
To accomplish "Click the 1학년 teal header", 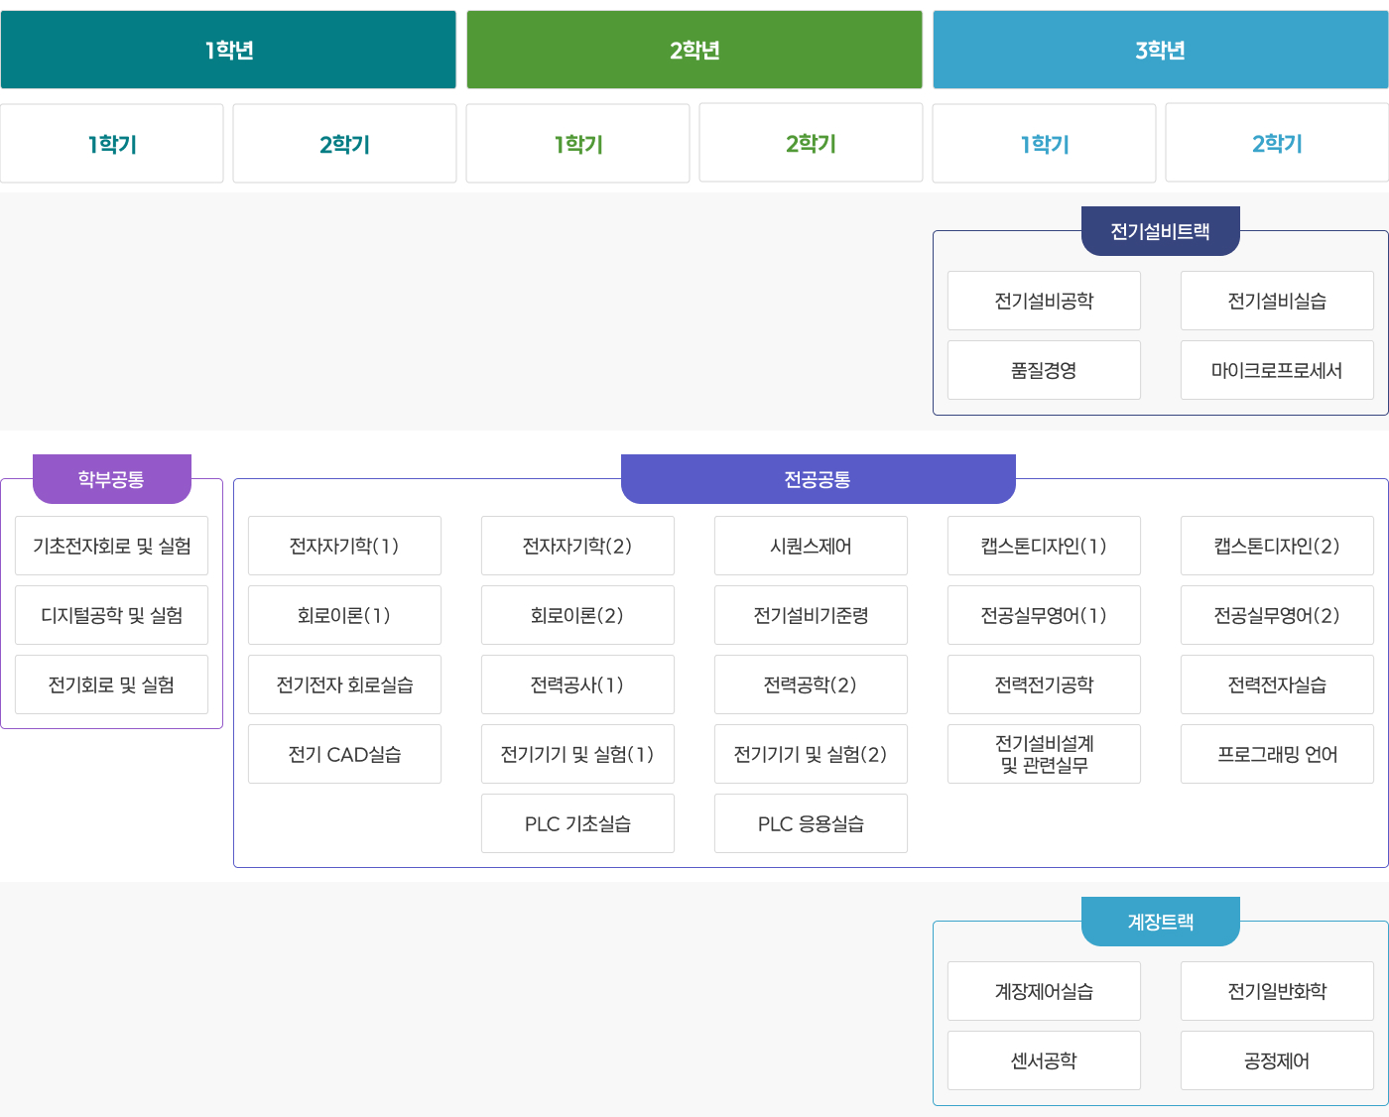I will [x=228, y=50].
